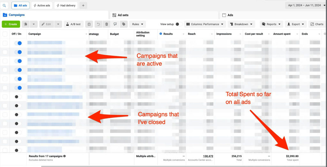
Task: Open the Reports dropdown
Action: click(271, 24)
